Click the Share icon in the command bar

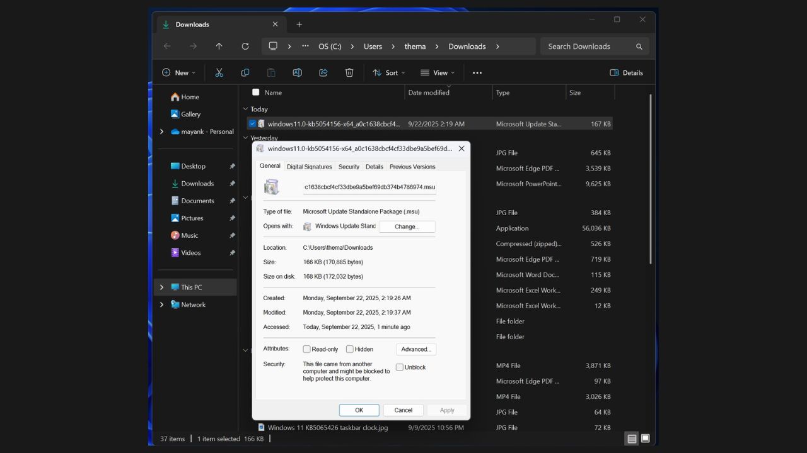point(323,72)
